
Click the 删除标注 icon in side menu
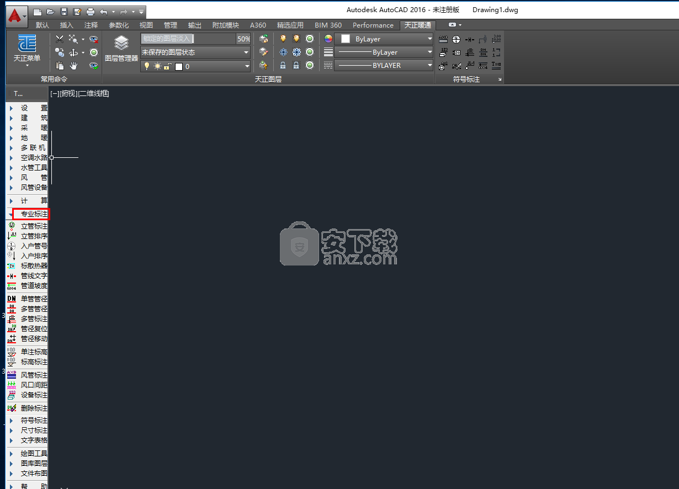point(12,408)
